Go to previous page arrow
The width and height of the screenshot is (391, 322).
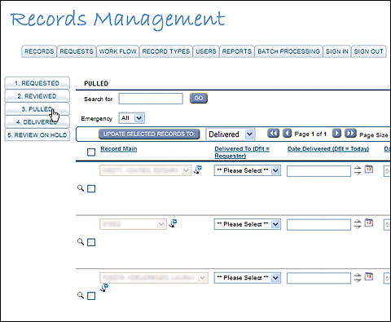point(287,134)
